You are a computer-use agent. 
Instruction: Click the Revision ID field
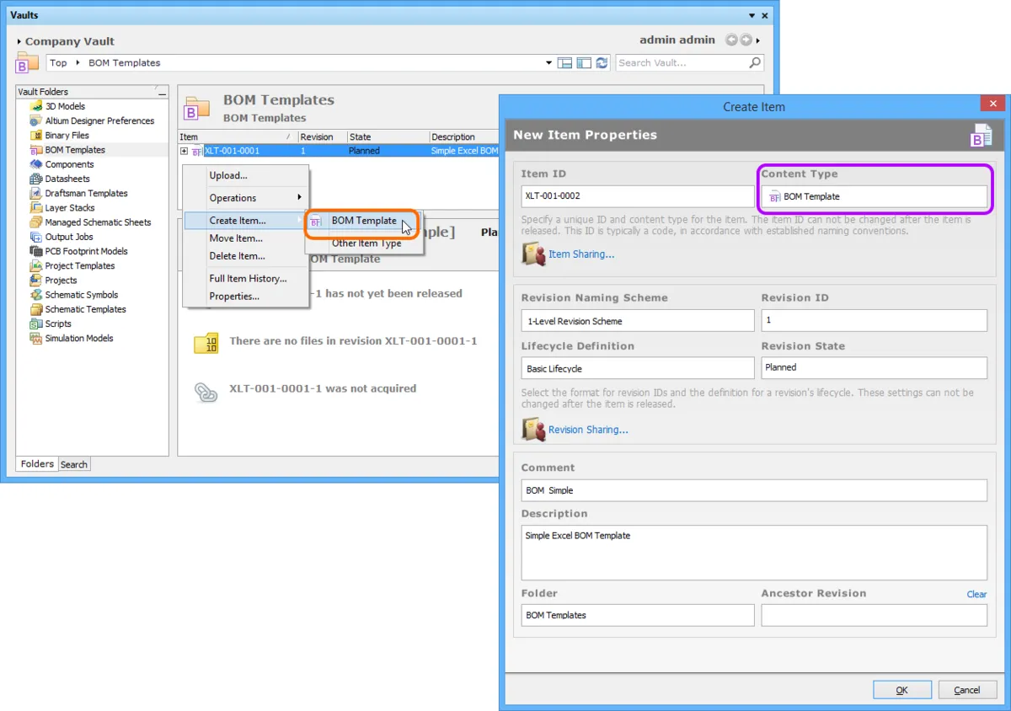click(x=875, y=321)
